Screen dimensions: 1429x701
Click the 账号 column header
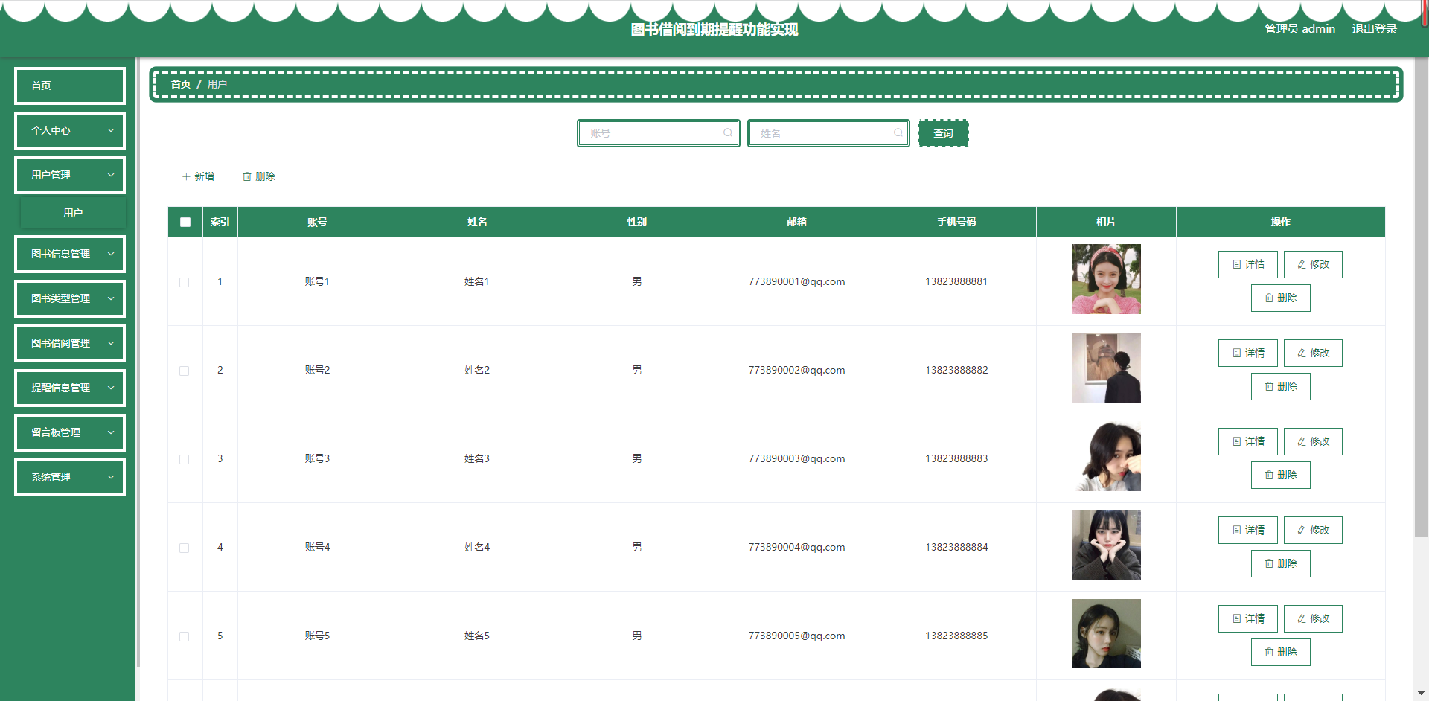click(317, 222)
